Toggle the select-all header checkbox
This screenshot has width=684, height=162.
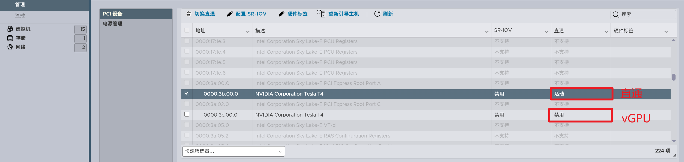point(187,30)
